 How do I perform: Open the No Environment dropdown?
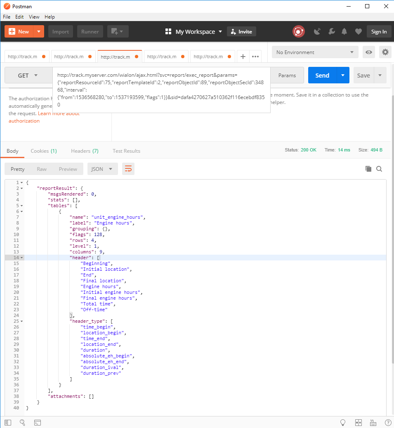coord(315,52)
